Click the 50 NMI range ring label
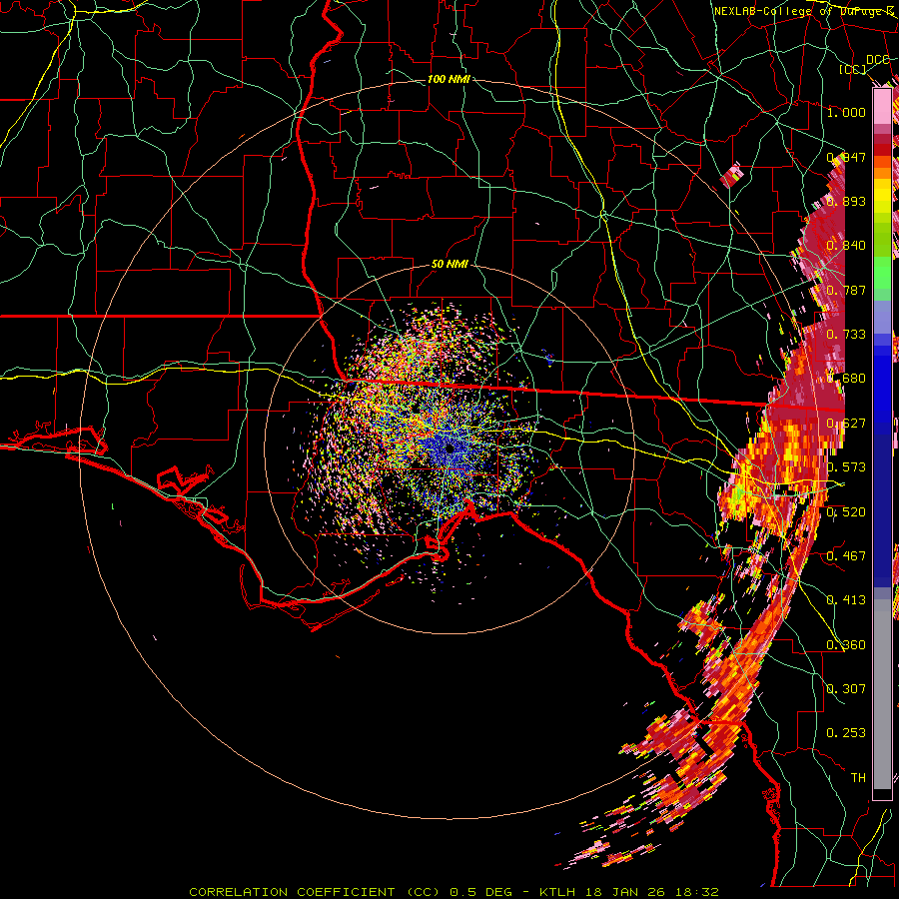The height and width of the screenshot is (899, 899). coord(449,264)
